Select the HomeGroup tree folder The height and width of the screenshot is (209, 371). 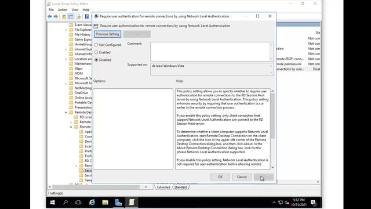83,44
